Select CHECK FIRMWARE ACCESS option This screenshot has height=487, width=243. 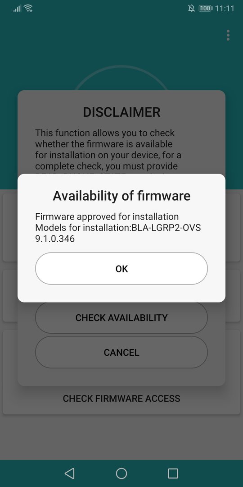(121, 398)
